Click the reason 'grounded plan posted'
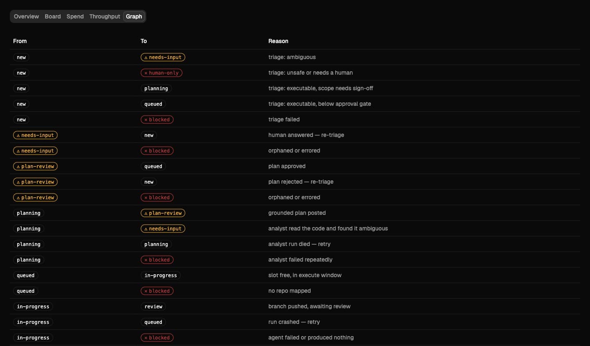This screenshot has width=590, height=346. pos(297,213)
